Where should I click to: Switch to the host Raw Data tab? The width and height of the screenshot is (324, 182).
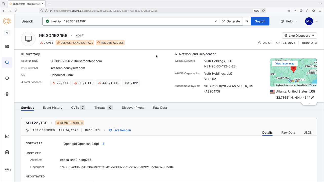(160, 108)
